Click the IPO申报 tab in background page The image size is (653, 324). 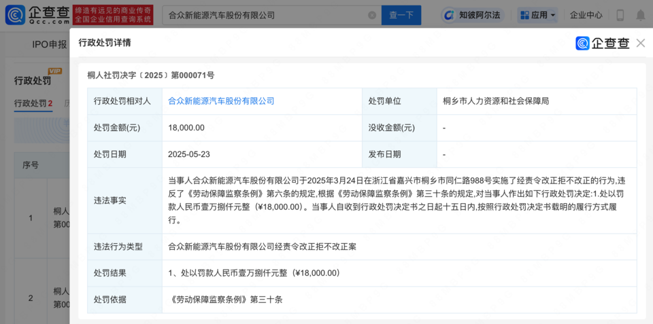click(x=49, y=45)
